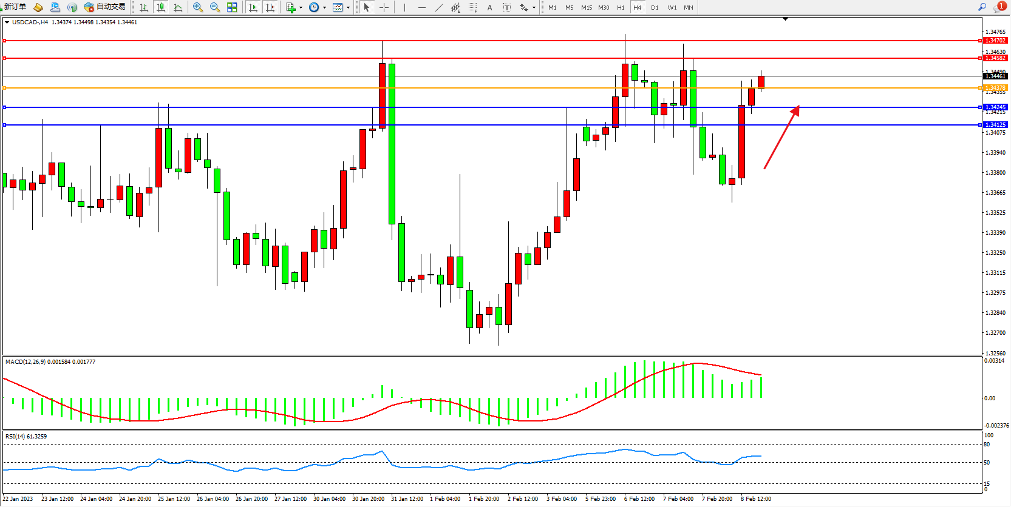1011x507 pixels.
Task: Click the Zoom In magnifier icon
Action: pos(197,7)
